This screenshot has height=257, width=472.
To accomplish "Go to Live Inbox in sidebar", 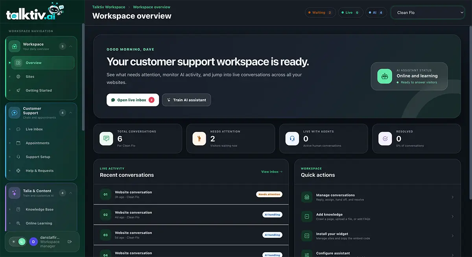I will [43, 129].
